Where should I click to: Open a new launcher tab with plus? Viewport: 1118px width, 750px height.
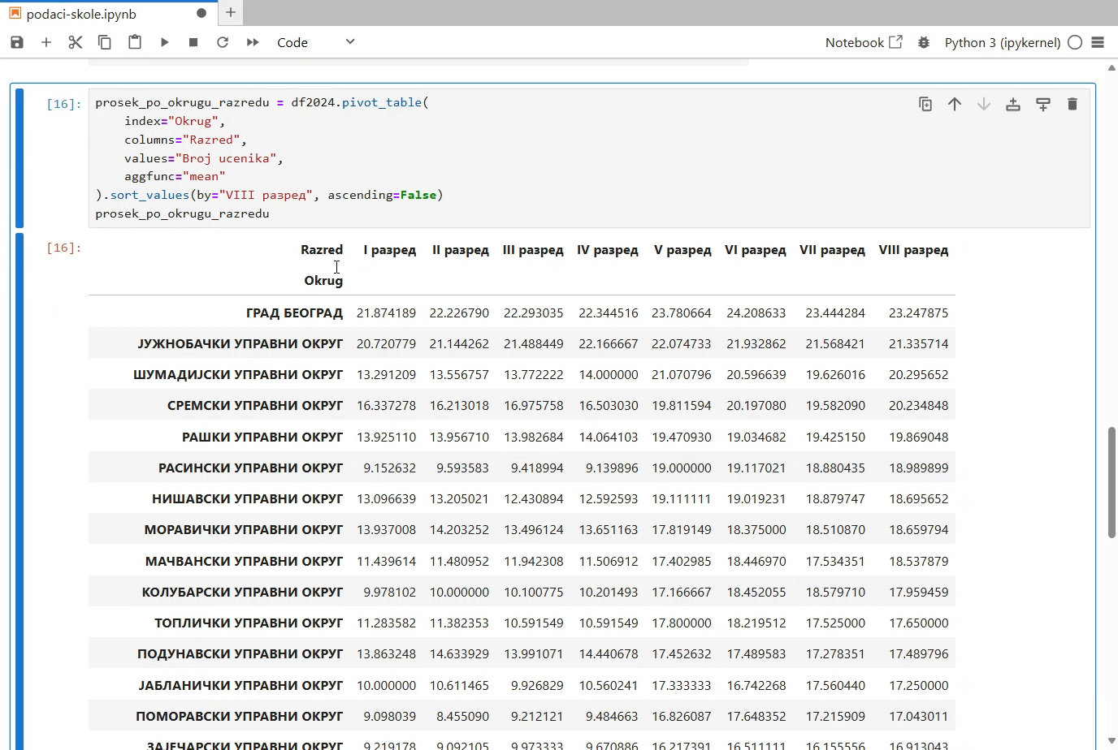coord(231,13)
